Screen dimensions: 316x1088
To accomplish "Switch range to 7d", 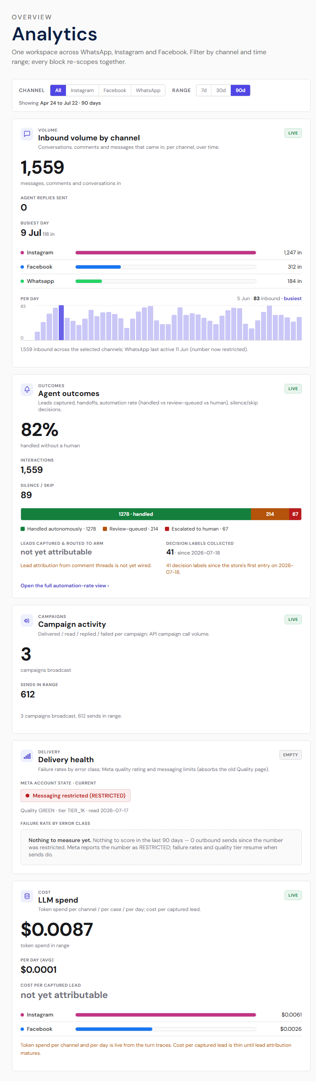I will 204,90.
